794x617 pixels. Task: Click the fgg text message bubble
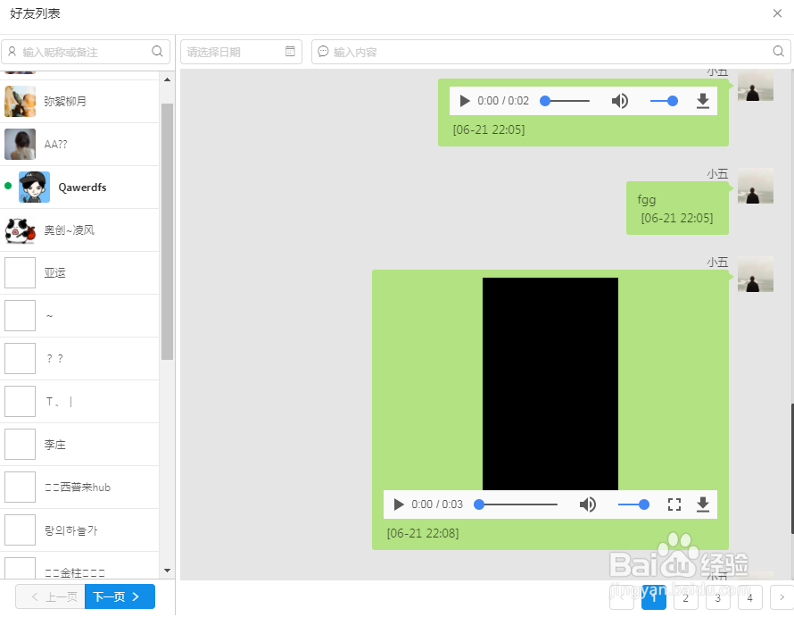pyautogui.click(x=677, y=208)
